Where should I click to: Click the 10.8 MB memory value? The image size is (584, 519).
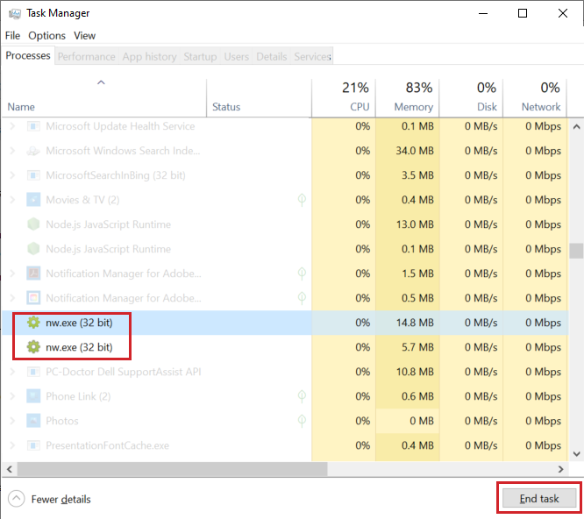point(415,372)
